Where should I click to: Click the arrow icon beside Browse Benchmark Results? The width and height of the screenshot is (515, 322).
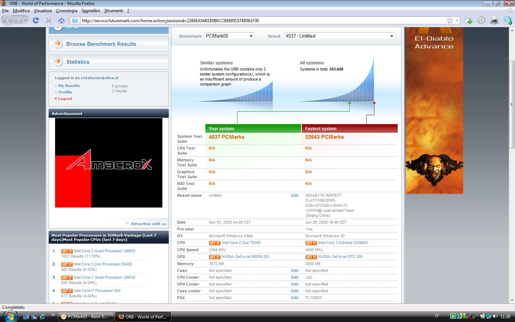(x=58, y=44)
